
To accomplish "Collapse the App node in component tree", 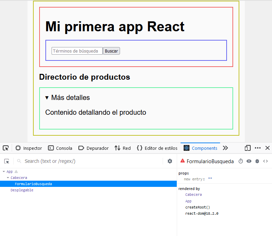I will (4, 171).
